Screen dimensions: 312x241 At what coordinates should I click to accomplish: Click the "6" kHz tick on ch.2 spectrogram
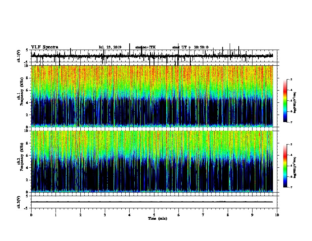28,155
